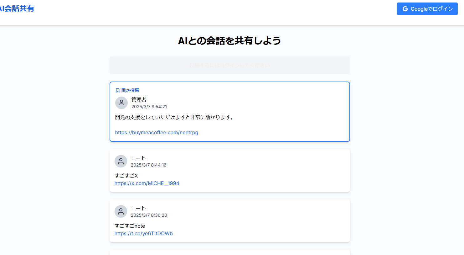Open the buymeacoffee.com/neetrpg link
Viewport: 464px width, 255px height.
click(157, 132)
